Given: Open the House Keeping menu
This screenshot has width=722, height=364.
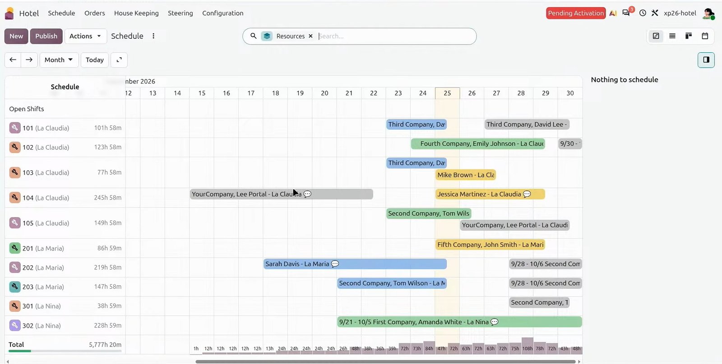Looking at the screenshot, I should [136, 13].
